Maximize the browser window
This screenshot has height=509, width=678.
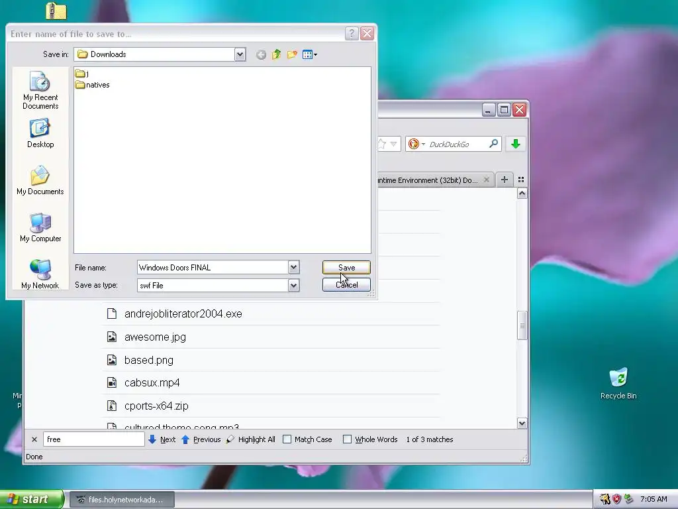(x=504, y=110)
